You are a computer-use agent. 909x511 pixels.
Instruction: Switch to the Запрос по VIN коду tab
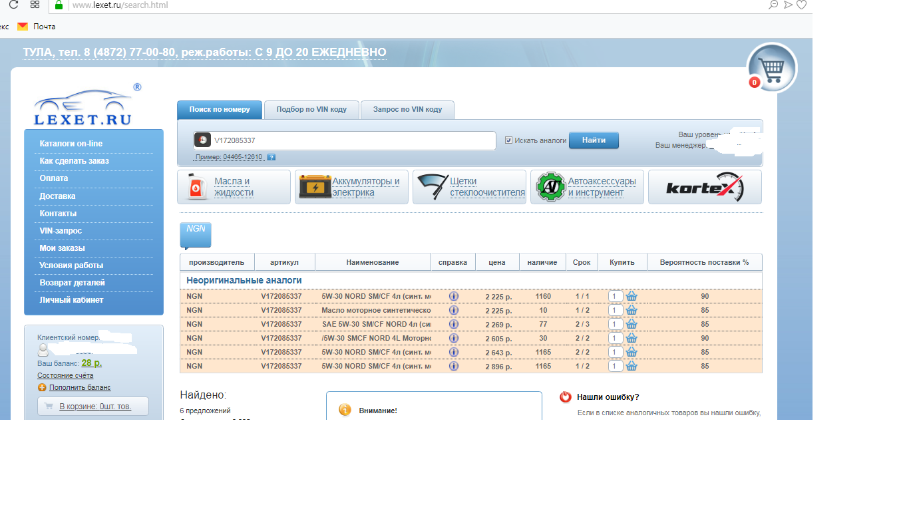click(x=407, y=110)
